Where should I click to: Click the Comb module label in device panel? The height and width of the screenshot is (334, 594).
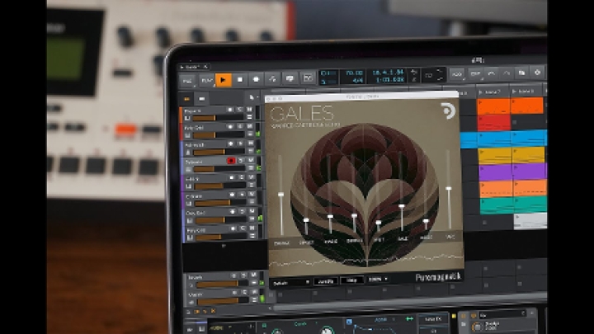pos(300,324)
